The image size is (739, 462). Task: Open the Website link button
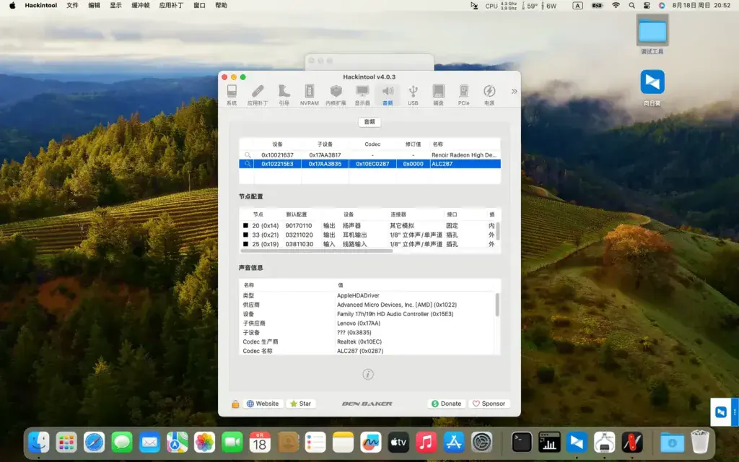[x=263, y=404]
